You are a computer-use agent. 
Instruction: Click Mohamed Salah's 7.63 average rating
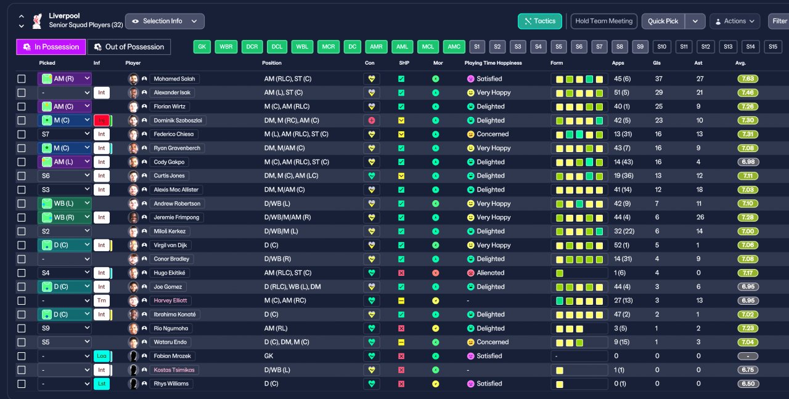click(x=748, y=79)
